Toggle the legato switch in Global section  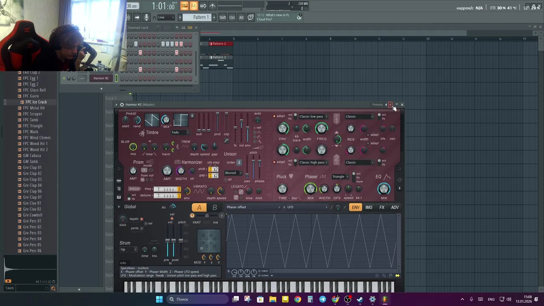tap(142, 219)
